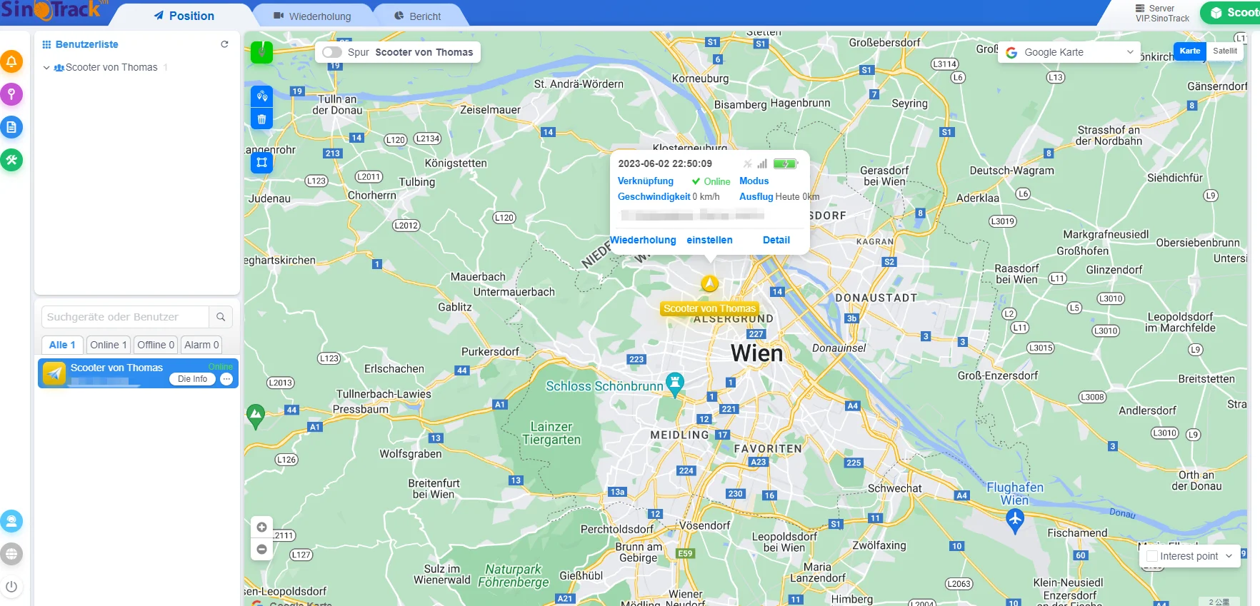Click the search magnifier icon

coord(221,317)
